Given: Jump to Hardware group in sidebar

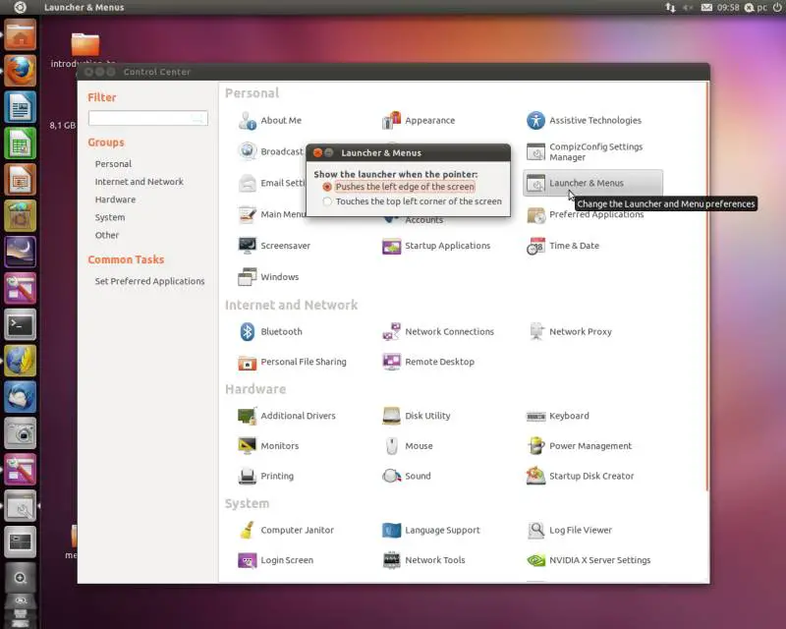Looking at the screenshot, I should coord(115,200).
